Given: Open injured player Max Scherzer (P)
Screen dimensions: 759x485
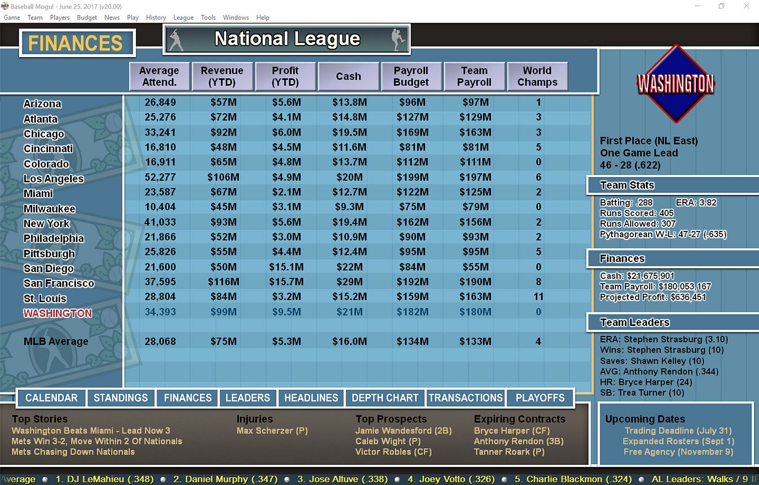Looking at the screenshot, I should 272,431.
